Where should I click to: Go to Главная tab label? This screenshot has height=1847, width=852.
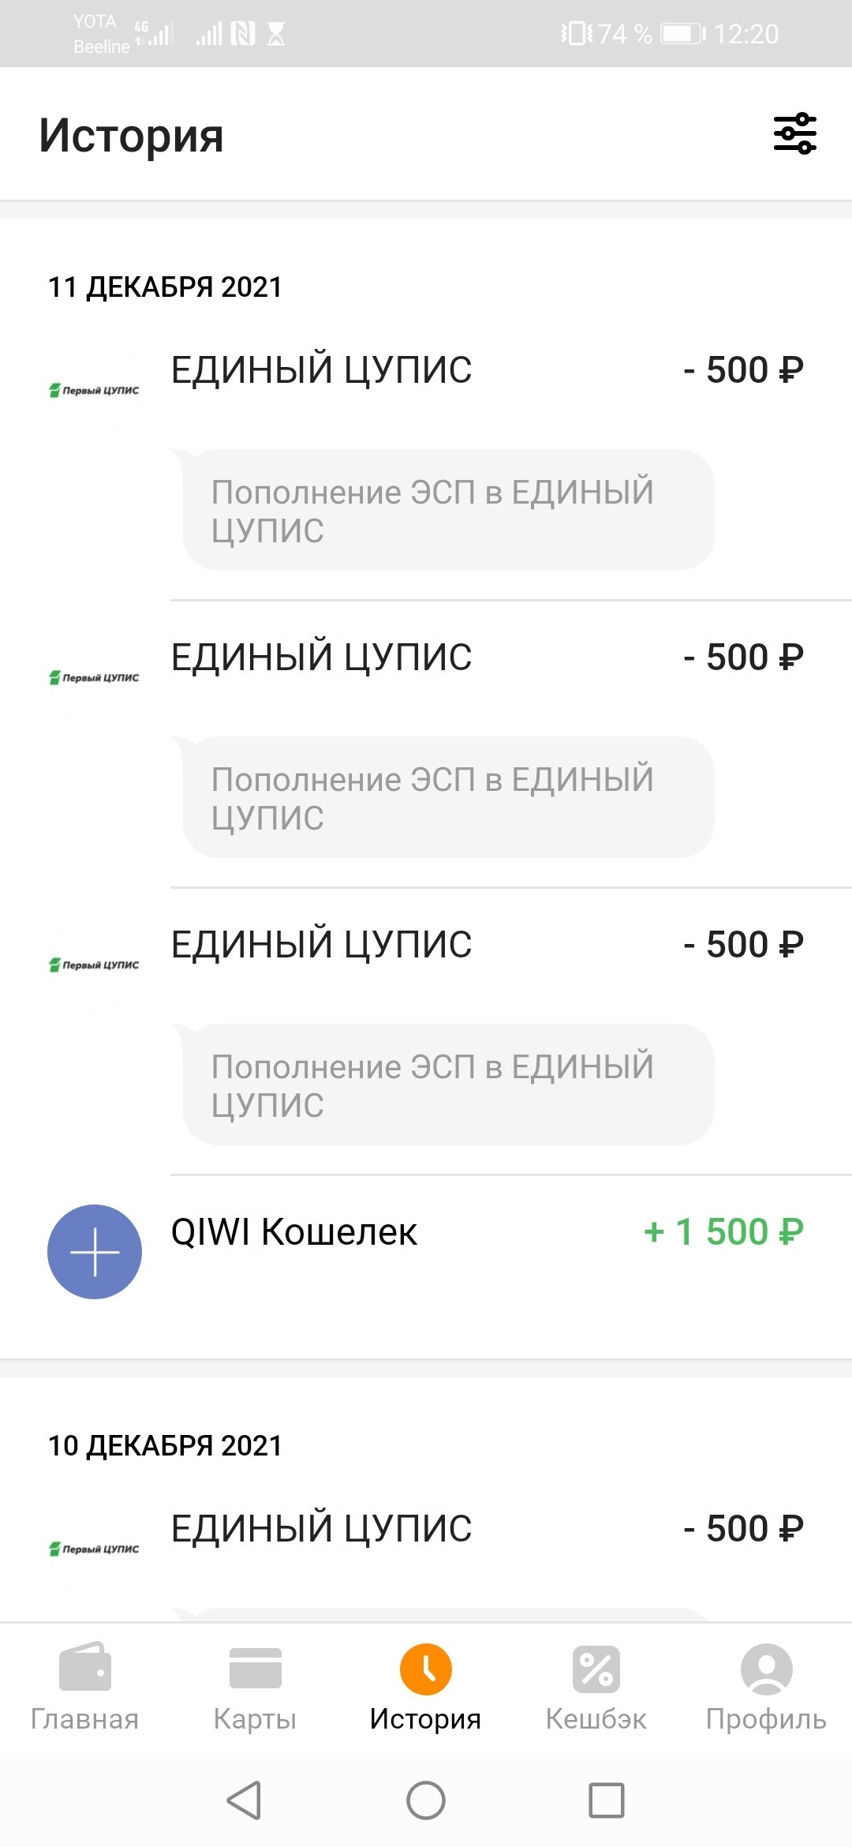point(85,1719)
